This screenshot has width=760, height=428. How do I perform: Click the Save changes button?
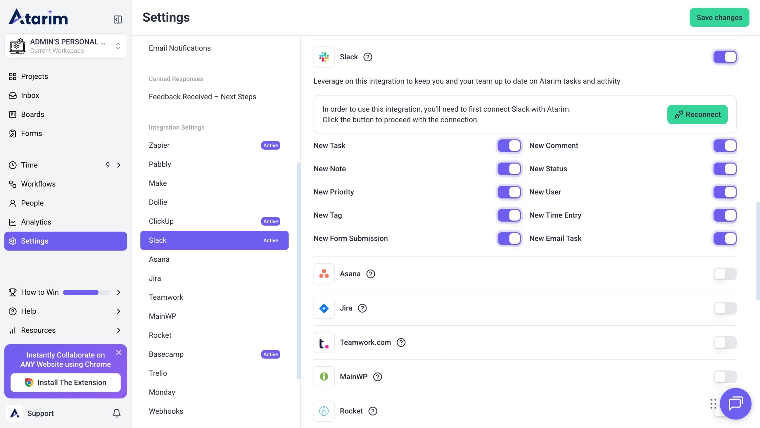click(x=719, y=18)
